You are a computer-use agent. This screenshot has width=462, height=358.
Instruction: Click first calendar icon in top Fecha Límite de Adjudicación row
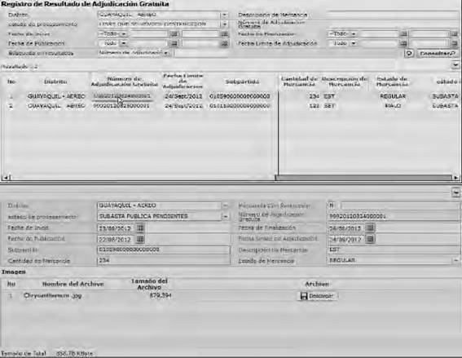(x=404, y=44)
